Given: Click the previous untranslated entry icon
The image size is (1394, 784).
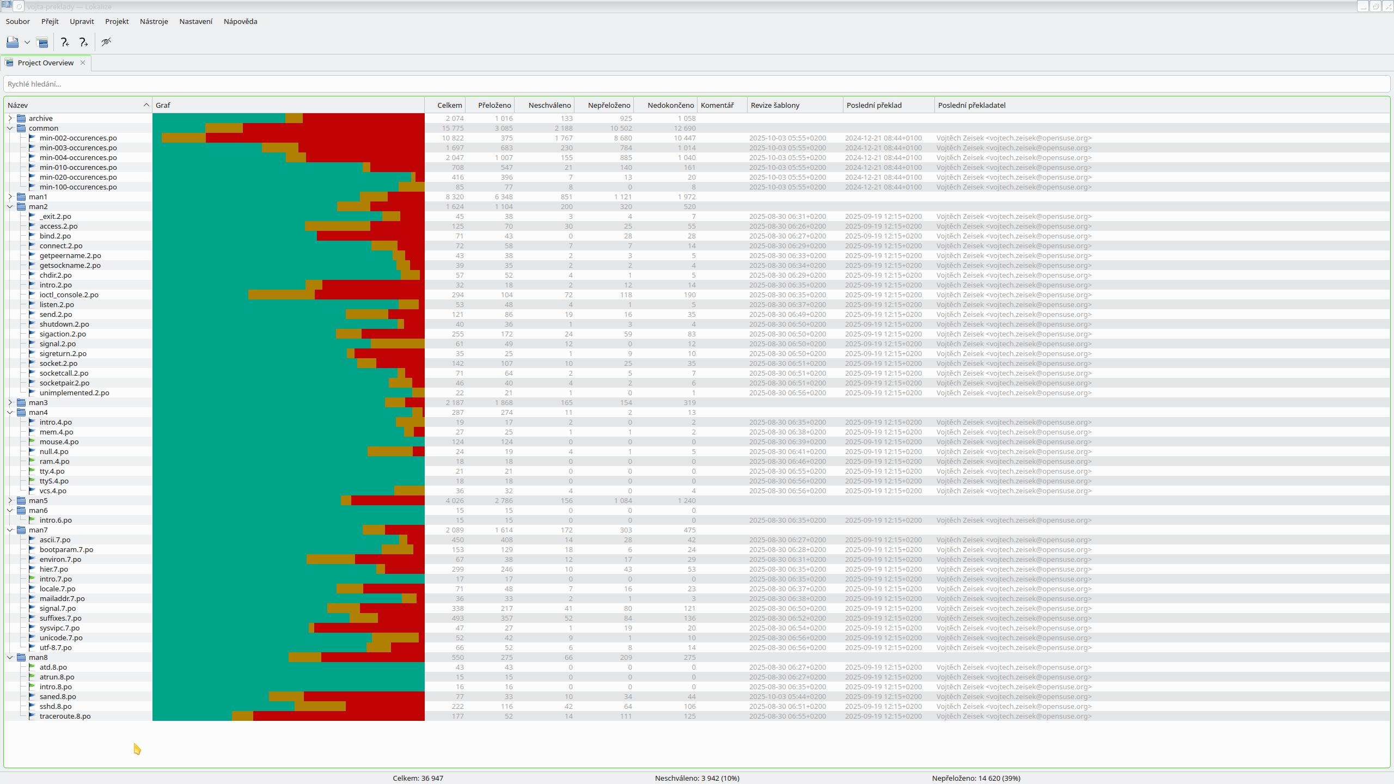Looking at the screenshot, I should click(65, 42).
